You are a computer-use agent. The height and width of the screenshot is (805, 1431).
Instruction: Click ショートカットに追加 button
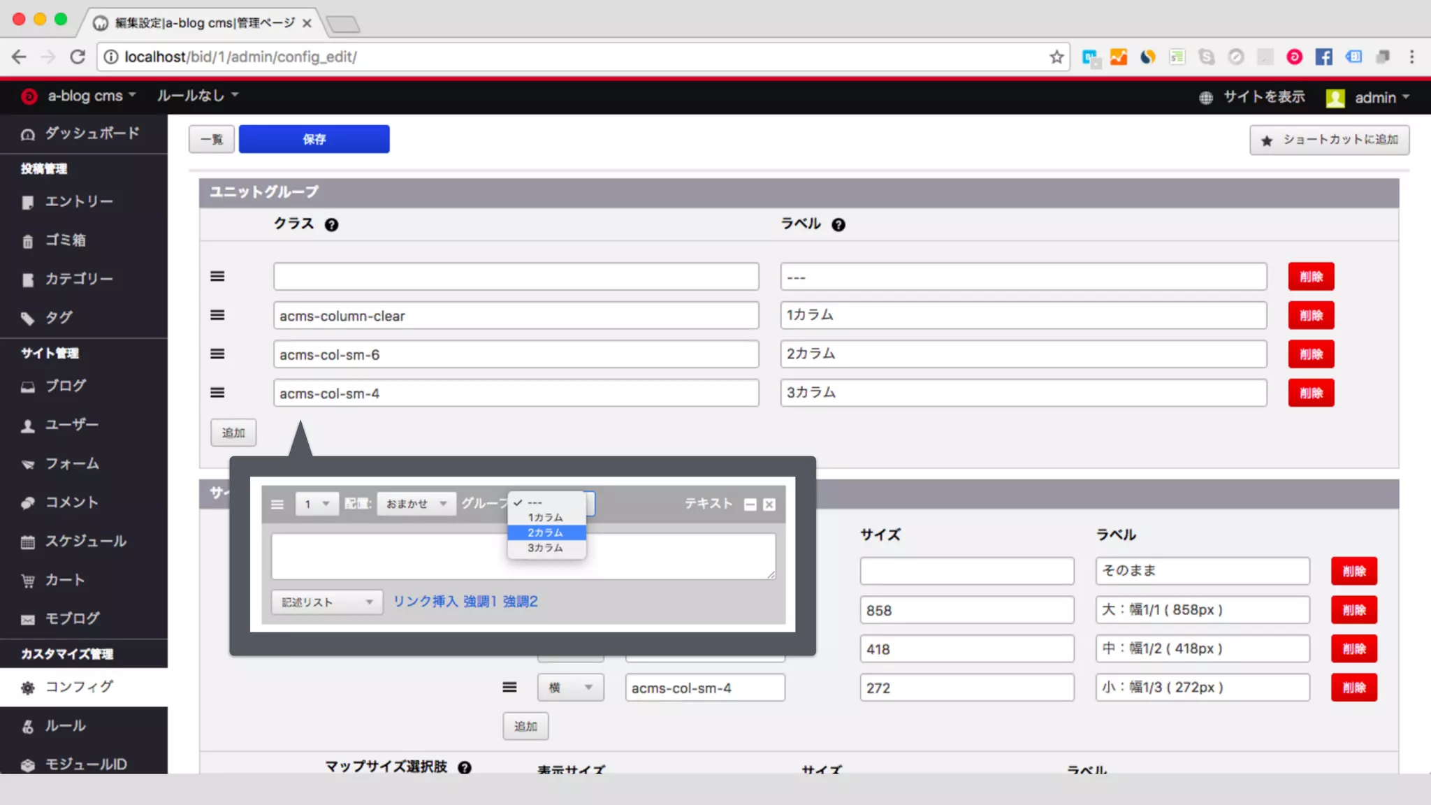(x=1329, y=140)
